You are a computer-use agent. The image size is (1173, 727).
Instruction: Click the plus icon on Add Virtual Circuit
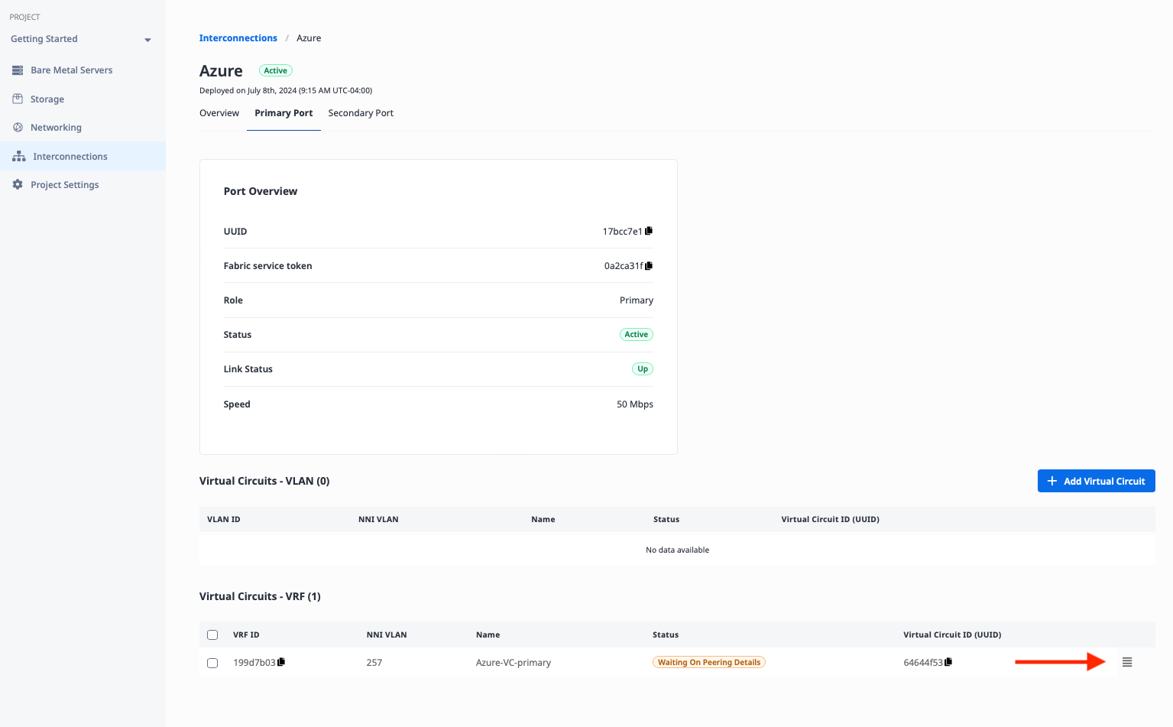coord(1052,481)
